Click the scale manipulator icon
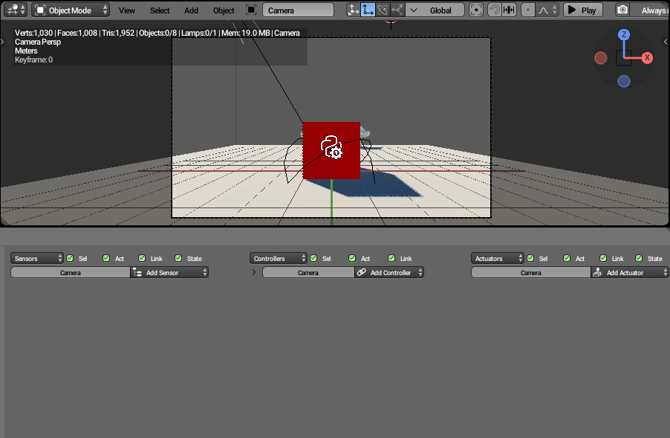Image resolution: width=670 pixels, height=438 pixels. (x=397, y=10)
